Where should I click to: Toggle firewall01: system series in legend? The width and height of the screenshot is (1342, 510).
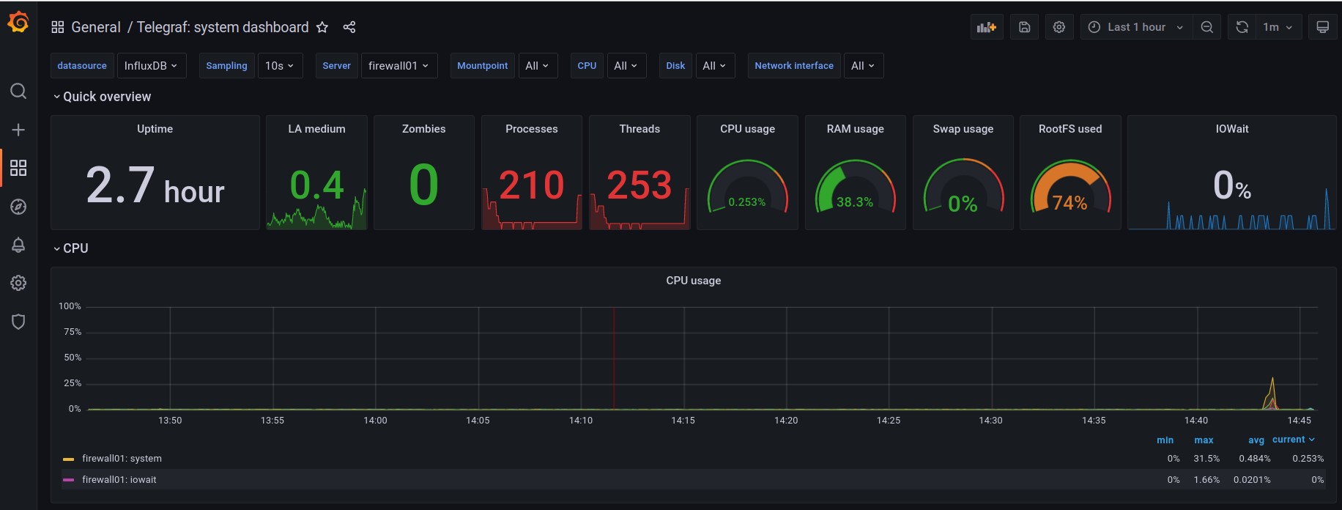tap(122, 459)
